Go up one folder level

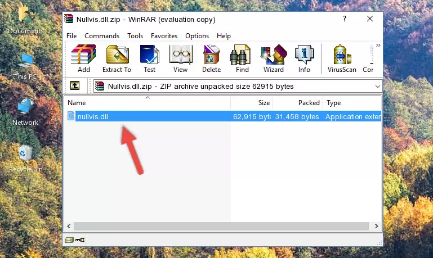coord(75,86)
